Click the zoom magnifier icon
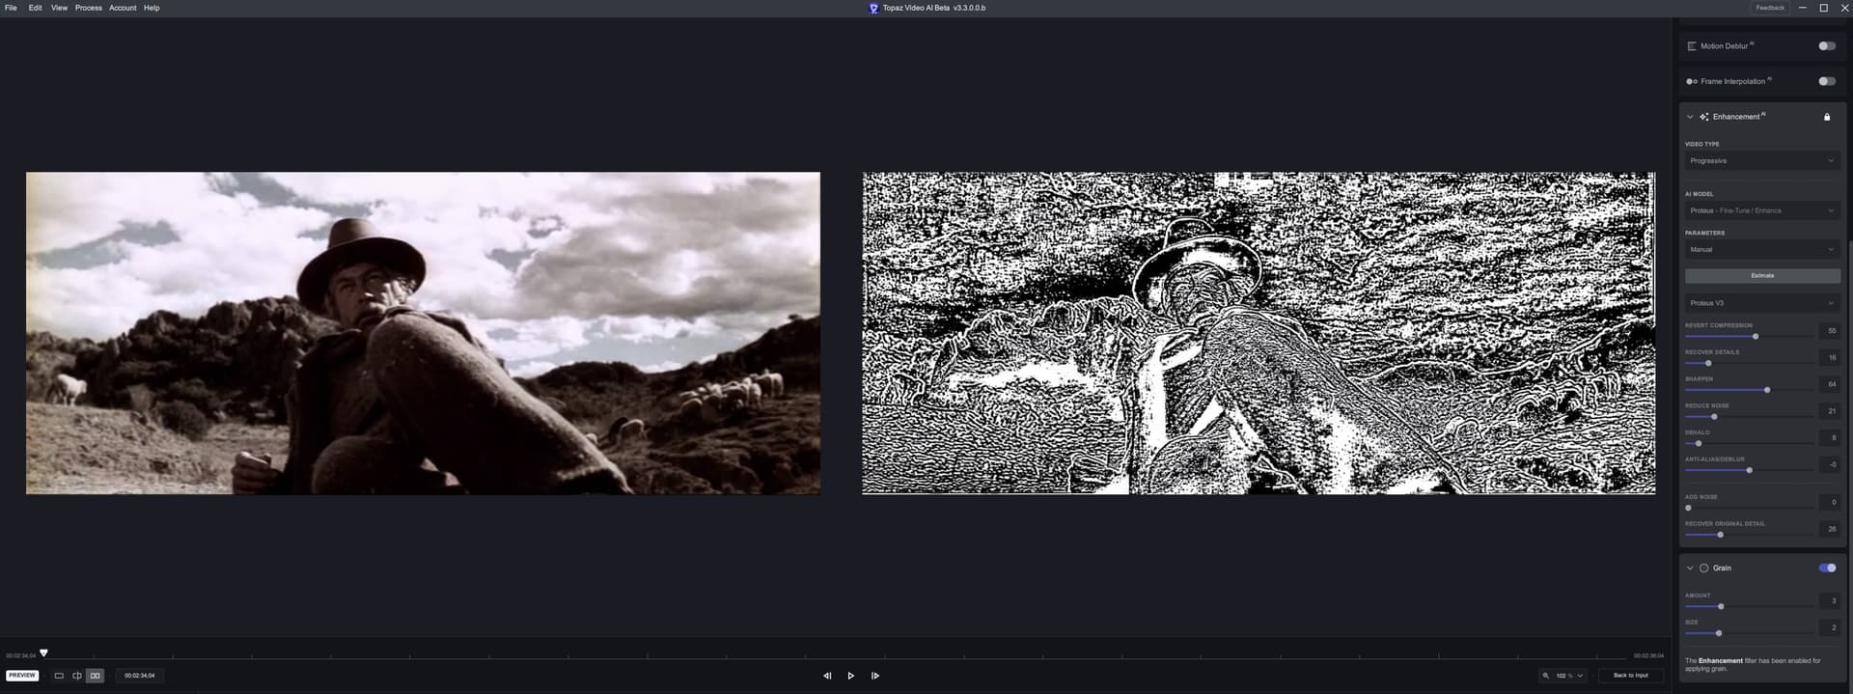 [1546, 676]
